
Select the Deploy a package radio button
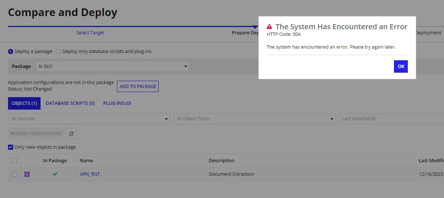pyautogui.click(x=11, y=52)
